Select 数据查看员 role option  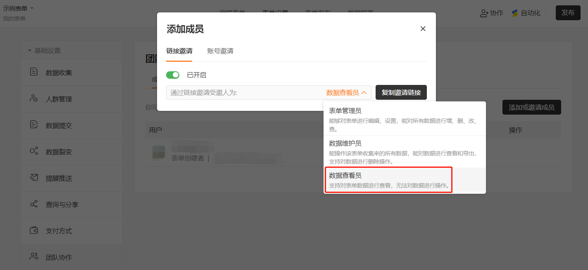(x=405, y=180)
